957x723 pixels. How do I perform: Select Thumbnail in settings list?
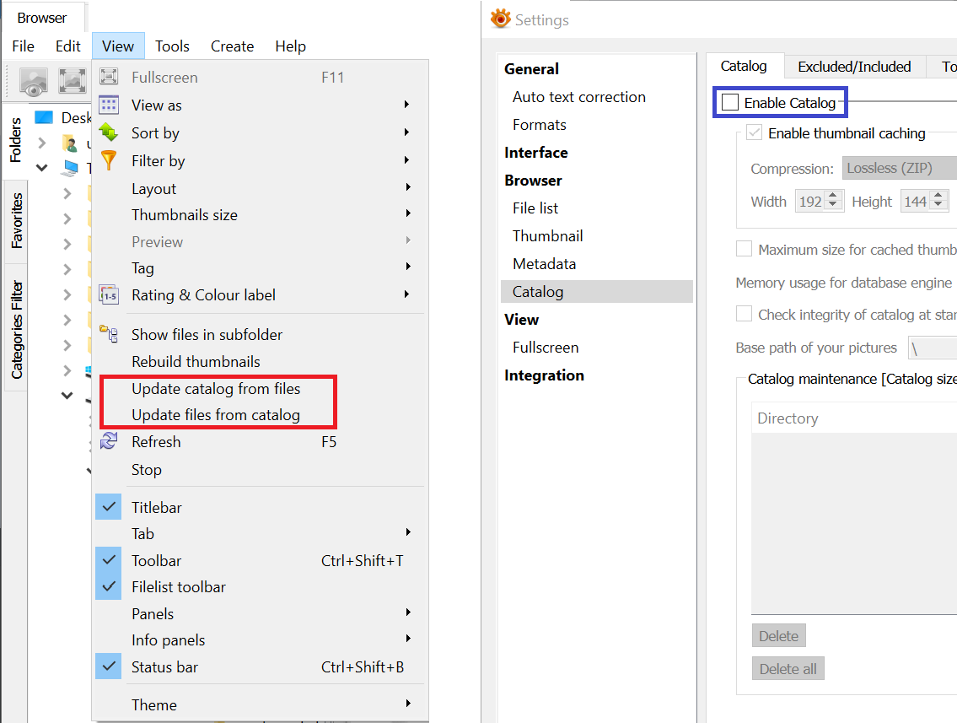(547, 235)
